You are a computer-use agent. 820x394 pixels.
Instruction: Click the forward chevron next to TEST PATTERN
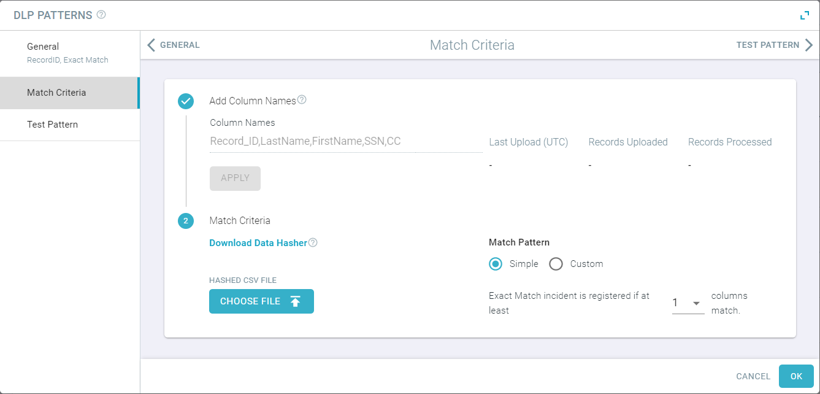click(x=810, y=44)
